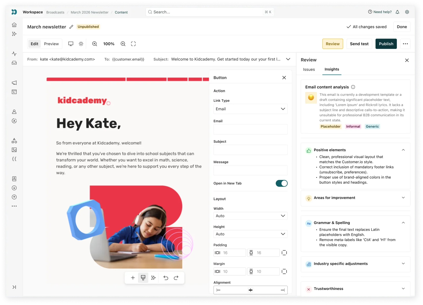
Task: Toggle the Open in New Tab switch
Action: [282, 183]
